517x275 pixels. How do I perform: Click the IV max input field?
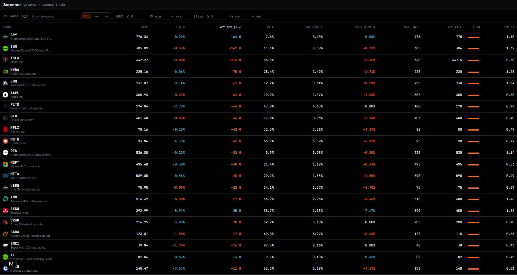pyautogui.click(x=183, y=16)
